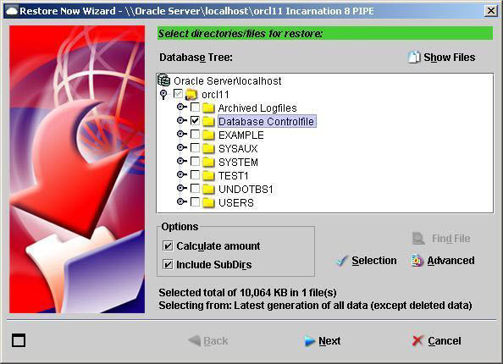
Task: Close the wizard with title bar X
Action: tap(491, 11)
